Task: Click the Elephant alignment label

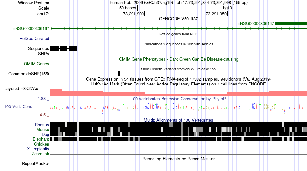Action: (41, 139)
